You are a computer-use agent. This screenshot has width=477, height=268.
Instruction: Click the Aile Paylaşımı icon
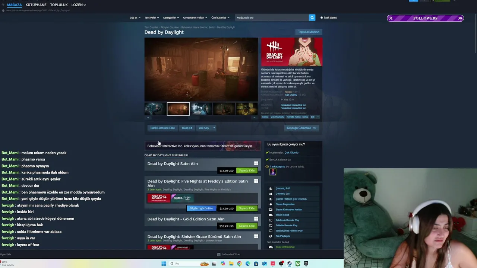pos(271,236)
